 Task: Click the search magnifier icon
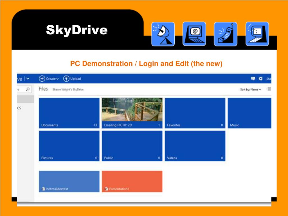coord(28,89)
